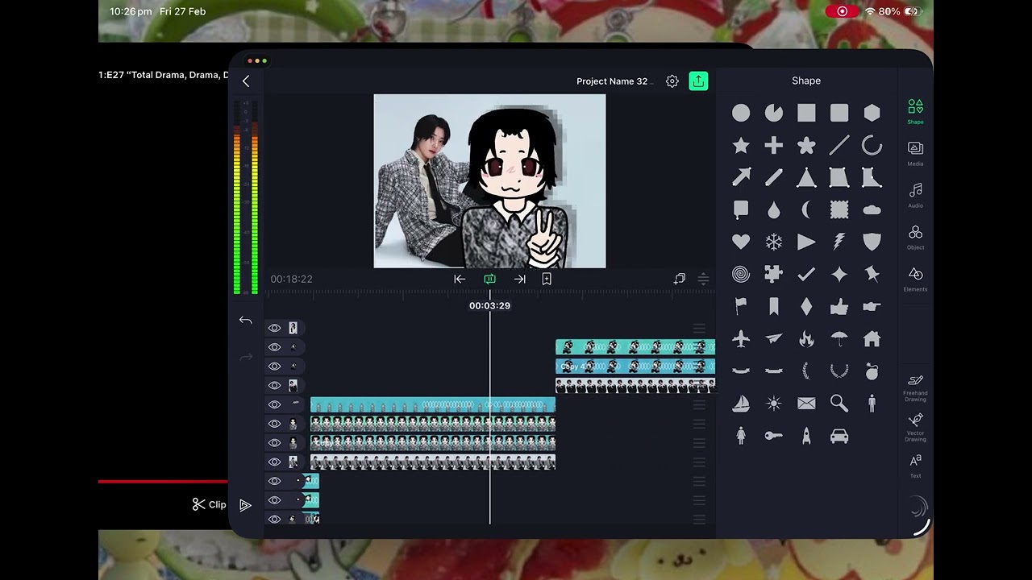Select the Freehand Drawing tool
Image resolution: width=1032 pixels, height=580 pixels.
click(915, 387)
